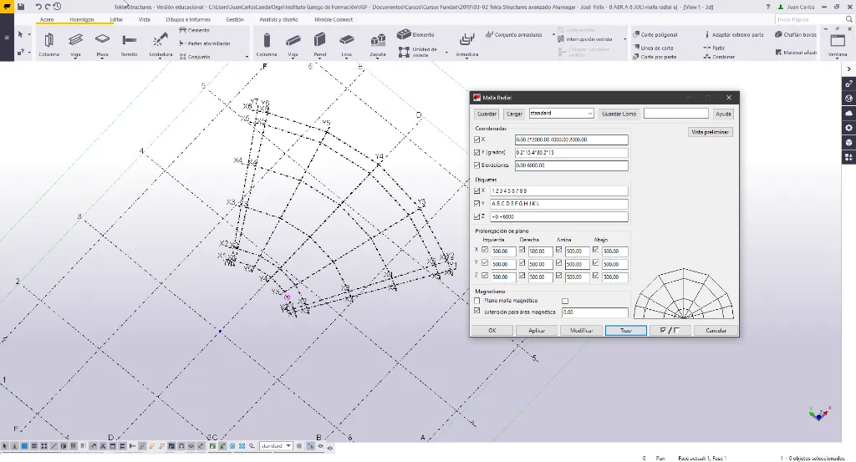The height and width of the screenshot is (462, 856).
Task: Open the Ventana window tool
Action: (838, 44)
